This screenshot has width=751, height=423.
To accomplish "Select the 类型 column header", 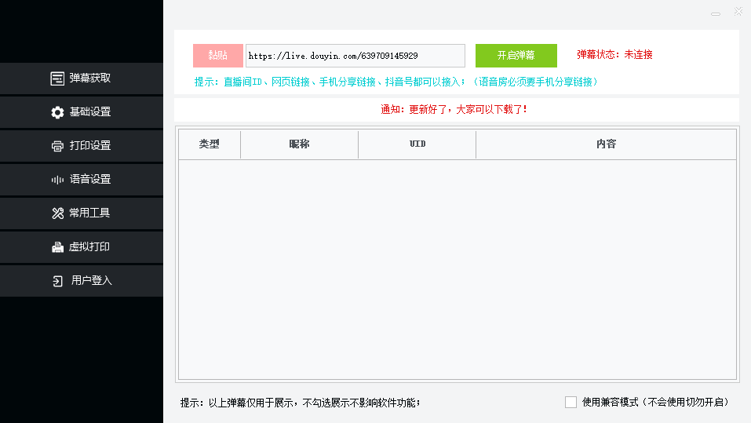I will point(210,144).
